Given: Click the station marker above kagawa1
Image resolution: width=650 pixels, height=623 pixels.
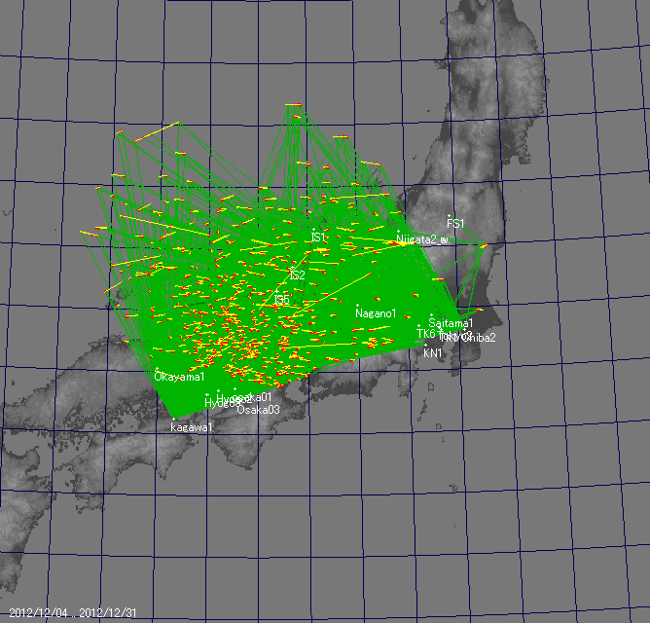Looking at the screenshot, I should [x=173, y=420].
